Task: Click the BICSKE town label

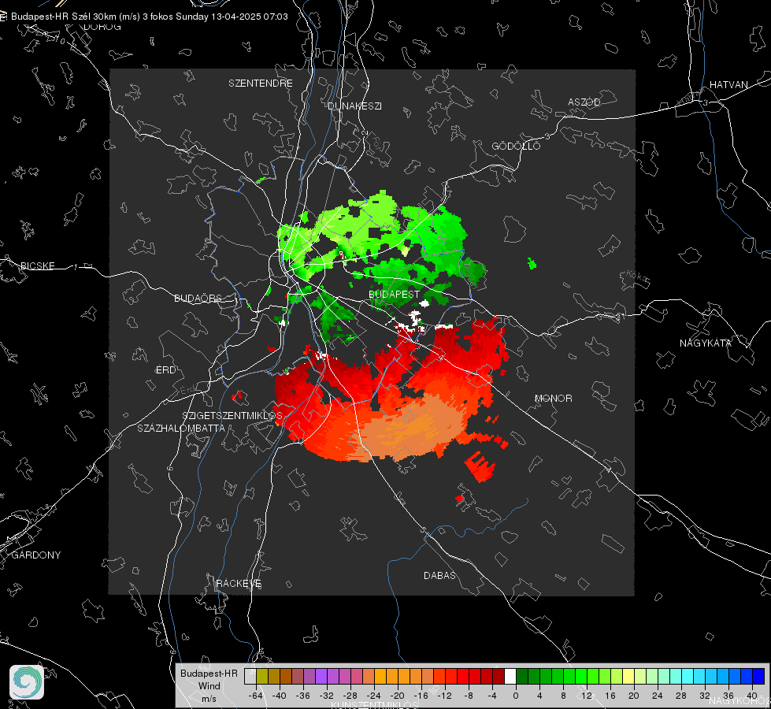Action: (37, 266)
